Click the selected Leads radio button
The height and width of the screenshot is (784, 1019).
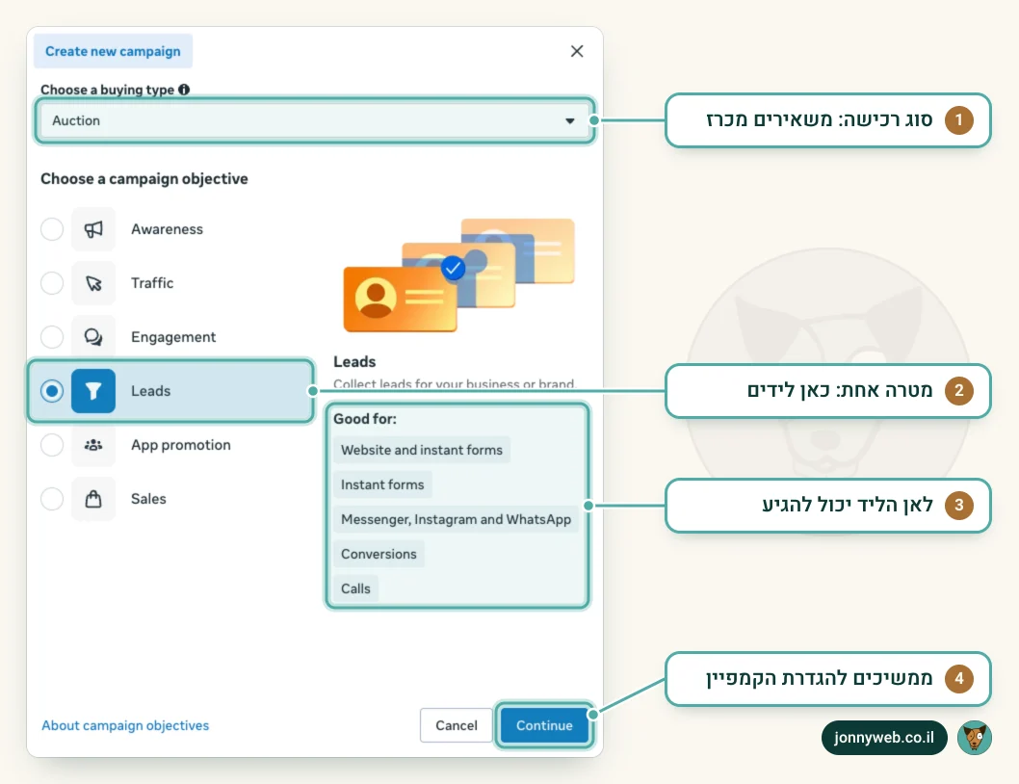[52, 391]
